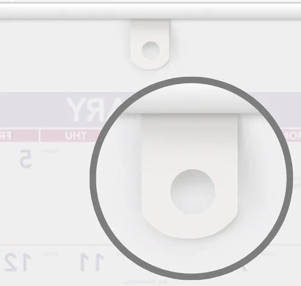The height and width of the screenshot is (286, 301).
Task: Click the magnified hanging tab body
Action: (190, 176)
